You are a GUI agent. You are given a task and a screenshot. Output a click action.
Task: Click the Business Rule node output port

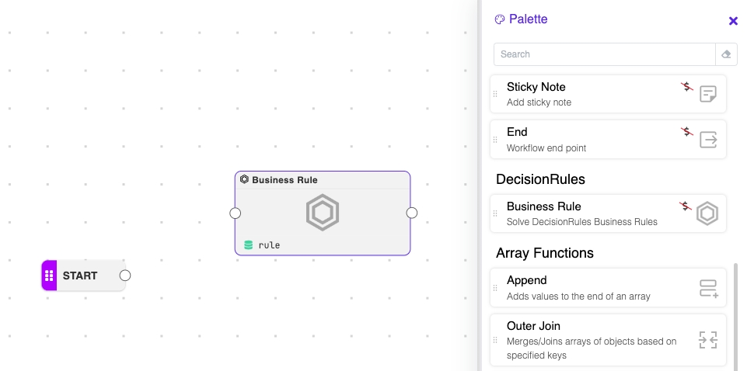tap(412, 213)
